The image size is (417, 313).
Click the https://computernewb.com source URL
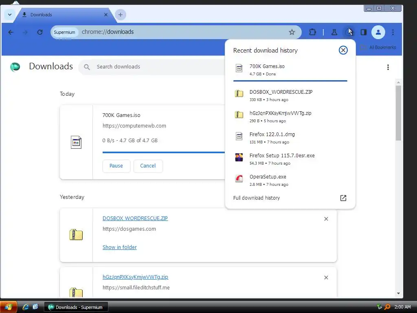(134, 126)
